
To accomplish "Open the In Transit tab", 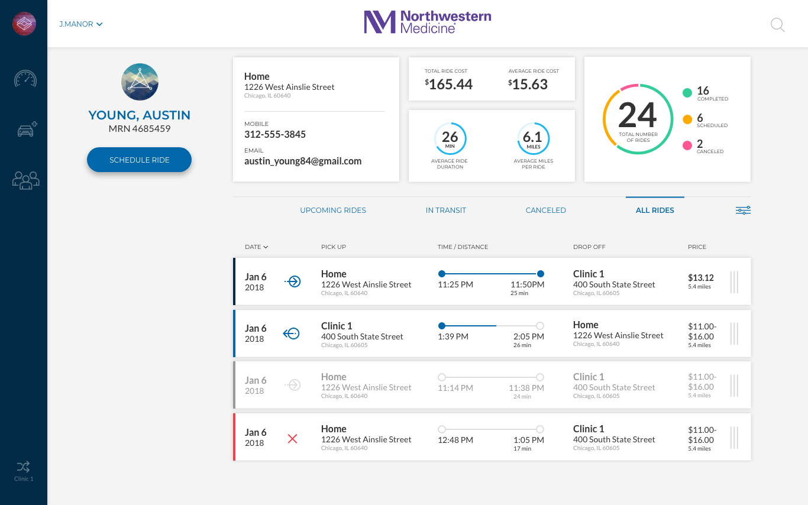I will [445, 211].
